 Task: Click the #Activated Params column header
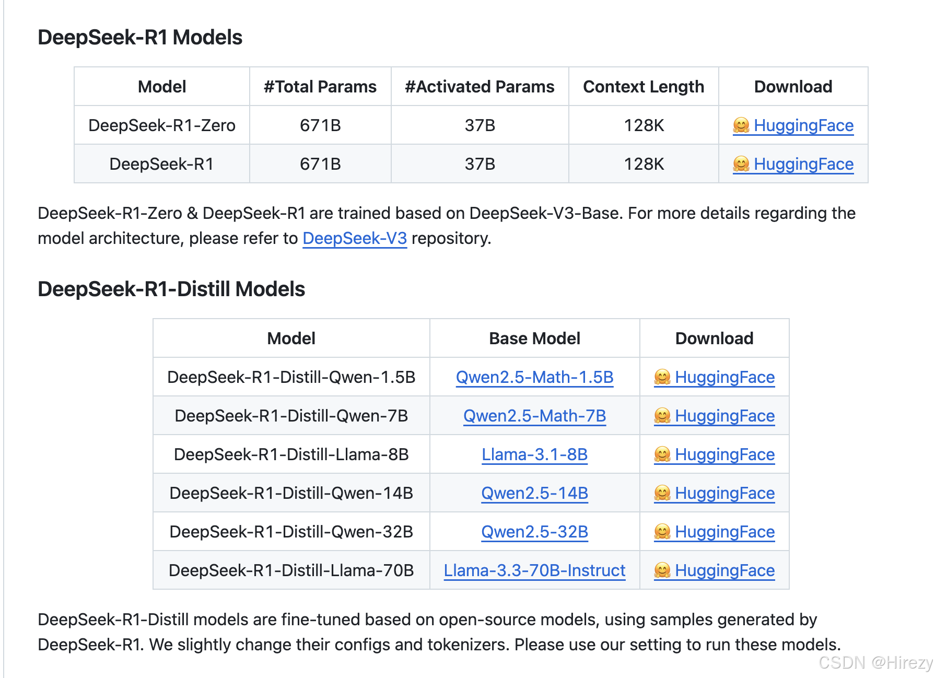480,87
